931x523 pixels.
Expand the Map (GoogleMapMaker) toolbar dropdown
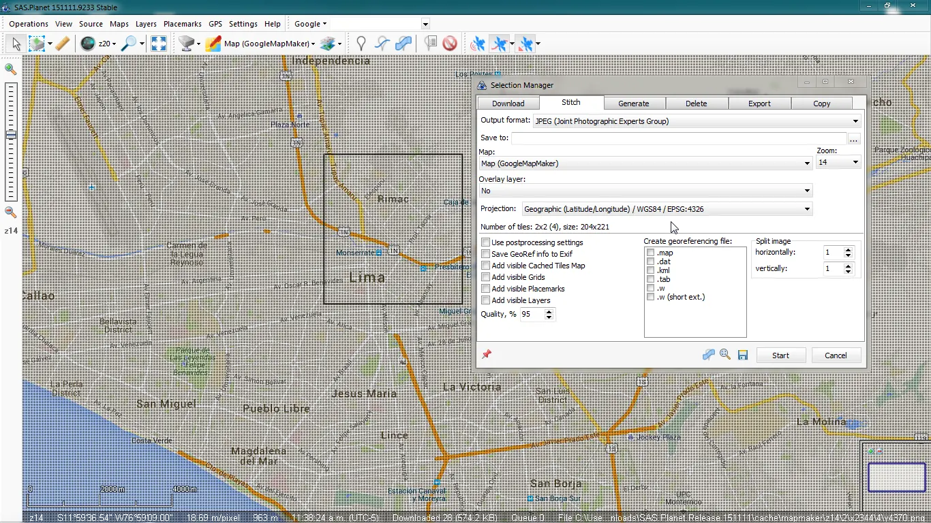313,44
